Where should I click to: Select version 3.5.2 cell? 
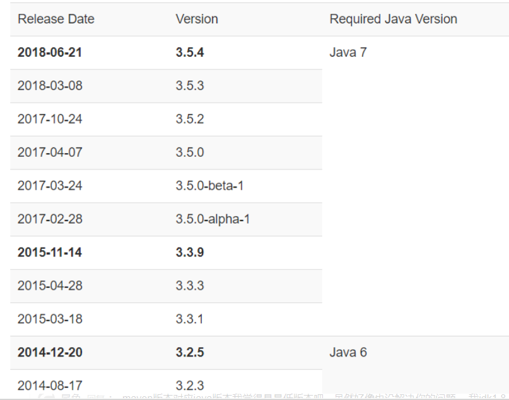[190, 119]
